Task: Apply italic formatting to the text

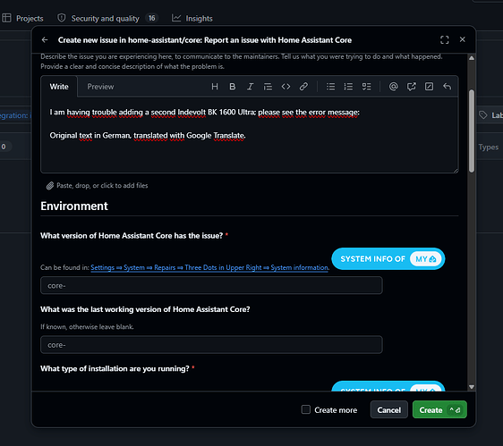Action: coord(251,87)
